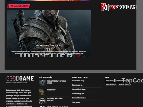Open the Fallout 4 thumbnail
This screenshot has height=107, width=143.
click(x=42, y=92)
